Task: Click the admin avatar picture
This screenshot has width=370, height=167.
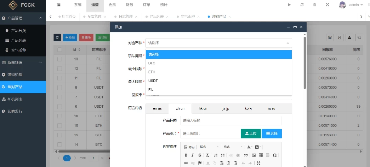Action: 342,5
